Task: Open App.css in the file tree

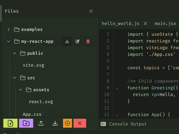Action: click(32, 114)
